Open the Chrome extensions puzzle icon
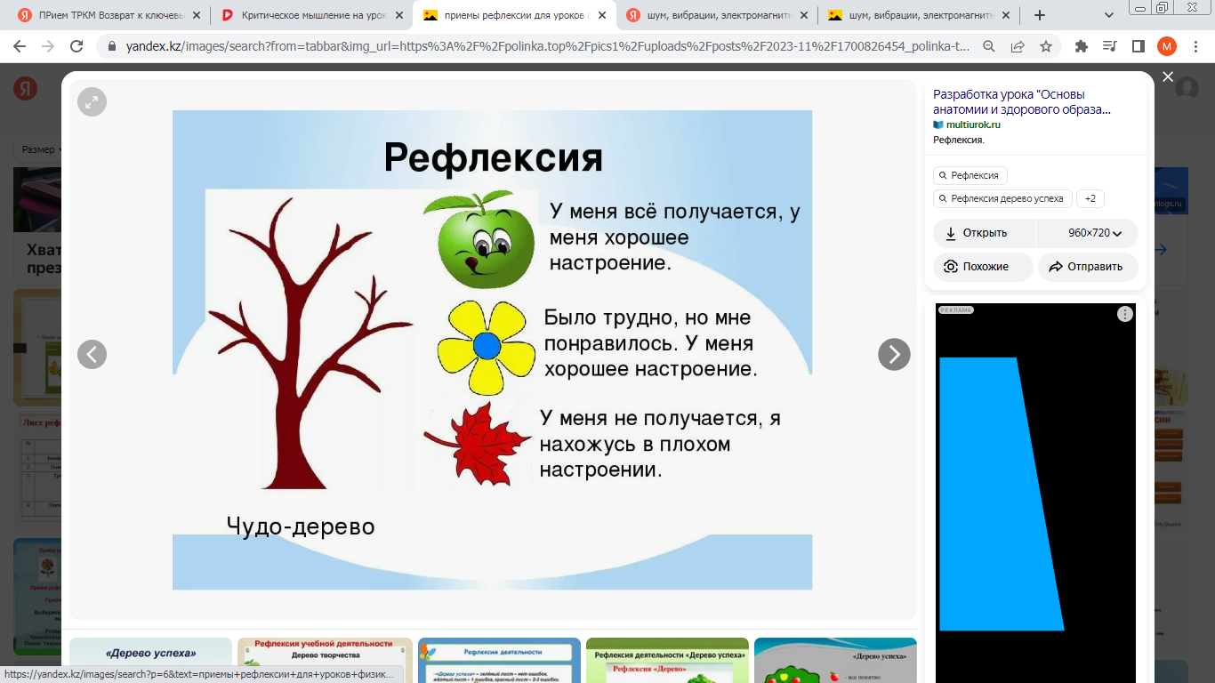Screen dimensions: 1215x683 tap(1082, 46)
